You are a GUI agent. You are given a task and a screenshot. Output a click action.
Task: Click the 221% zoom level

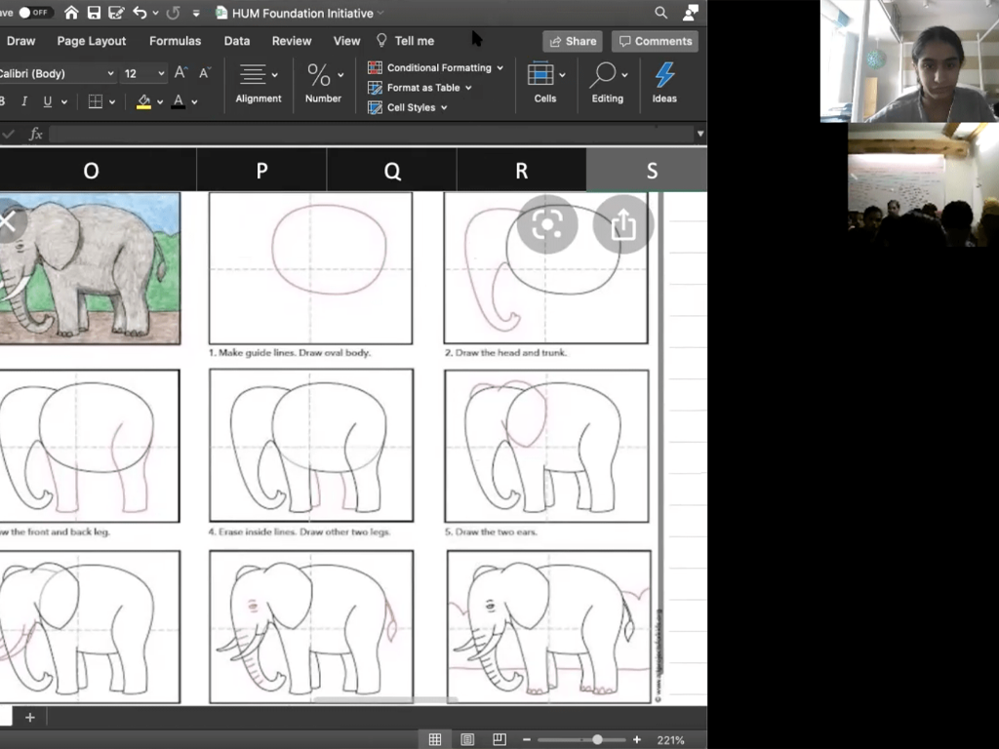[670, 740]
